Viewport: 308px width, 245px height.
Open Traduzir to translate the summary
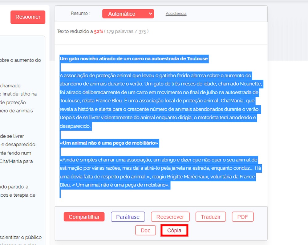[211, 217]
